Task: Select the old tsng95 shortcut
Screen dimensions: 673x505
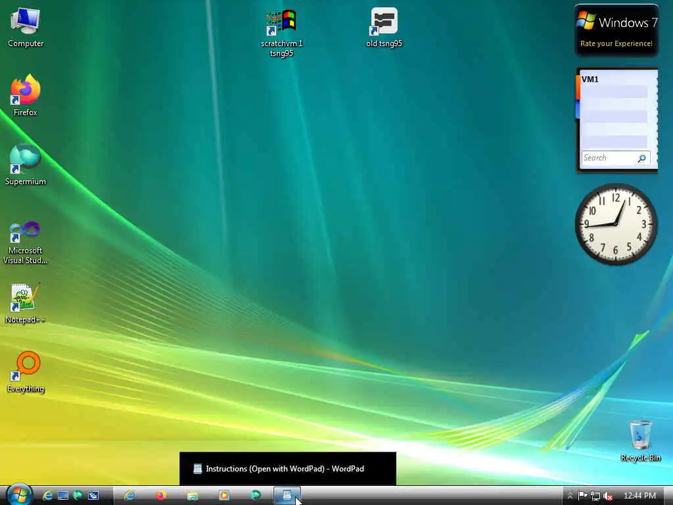Action: [x=384, y=28]
